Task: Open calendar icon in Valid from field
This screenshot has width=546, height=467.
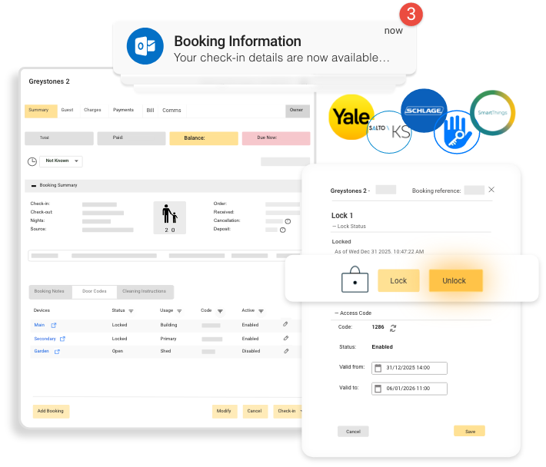Action: coord(378,368)
